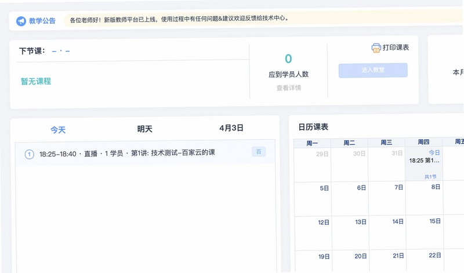
Task: Select calendar date 21日
Action: [398, 256]
